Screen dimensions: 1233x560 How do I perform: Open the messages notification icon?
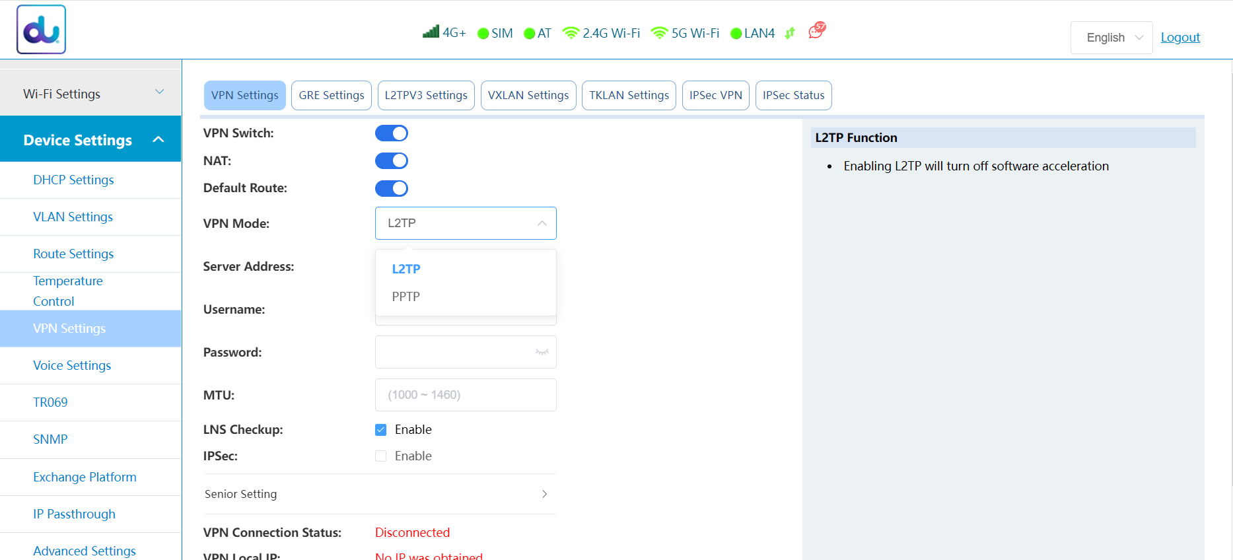click(x=817, y=30)
